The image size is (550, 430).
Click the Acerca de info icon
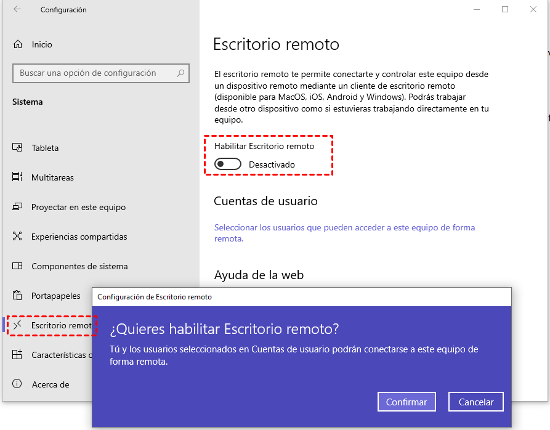tap(17, 384)
